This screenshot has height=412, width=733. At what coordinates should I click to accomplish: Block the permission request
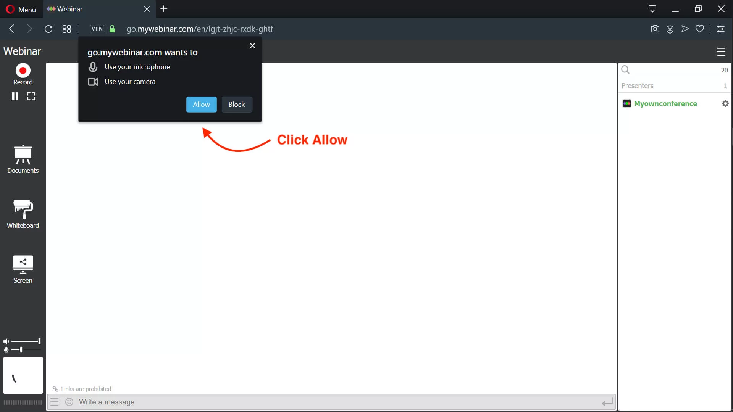tap(236, 104)
